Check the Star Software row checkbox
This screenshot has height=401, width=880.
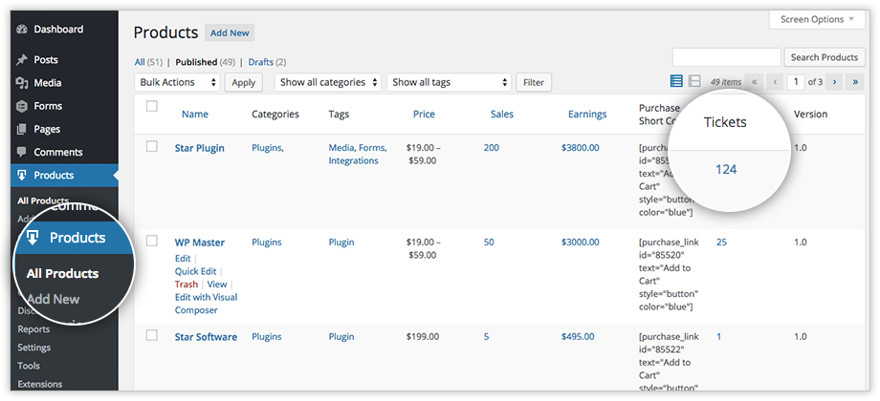pyautogui.click(x=151, y=335)
